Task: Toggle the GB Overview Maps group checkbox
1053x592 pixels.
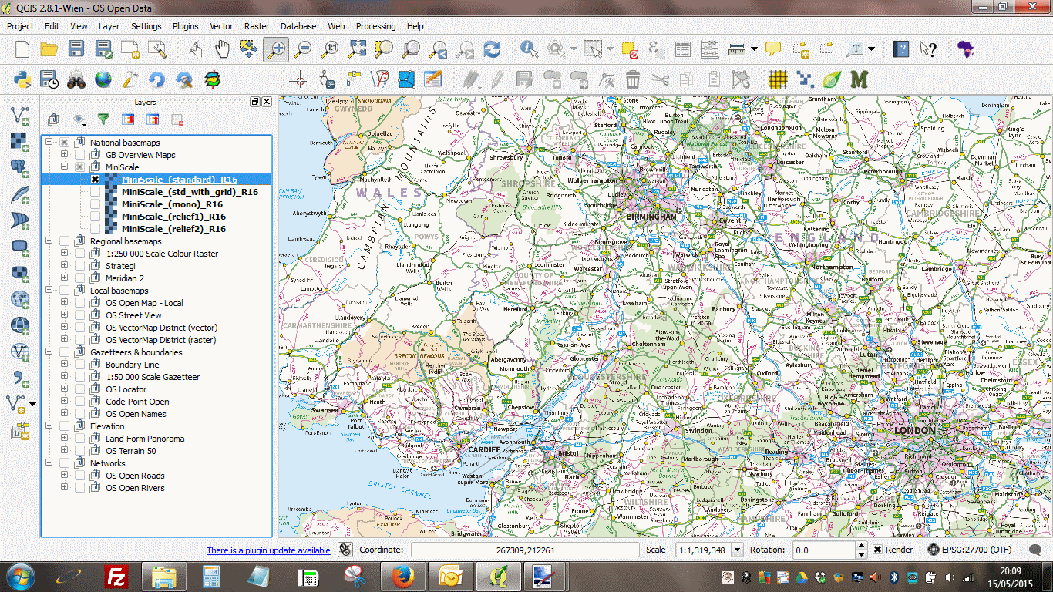Action: click(x=79, y=155)
